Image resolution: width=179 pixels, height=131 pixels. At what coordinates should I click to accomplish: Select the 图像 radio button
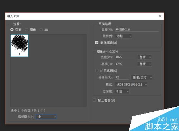click(x=26, y=30)
